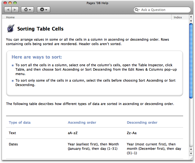
Task: Open the Index link
Action: [178, 17]
